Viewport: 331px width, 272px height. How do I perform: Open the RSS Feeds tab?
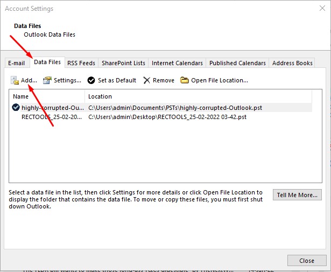pyautogui.click(x=81, y=63)
